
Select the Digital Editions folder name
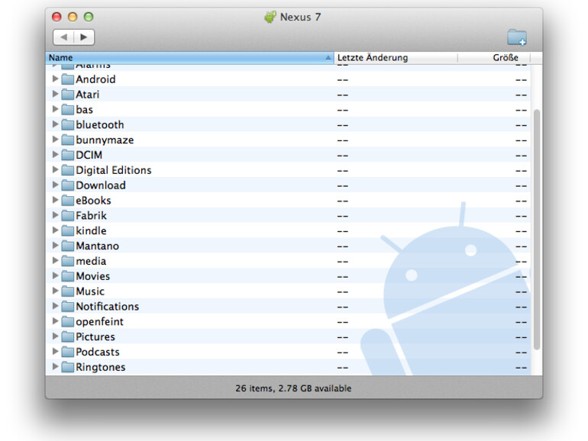tap(114, 170)
